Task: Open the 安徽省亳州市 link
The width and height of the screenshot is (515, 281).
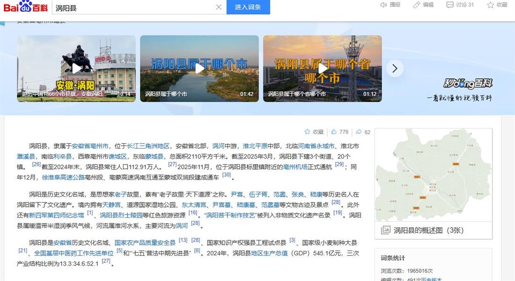Action: (x=90, y=146)
